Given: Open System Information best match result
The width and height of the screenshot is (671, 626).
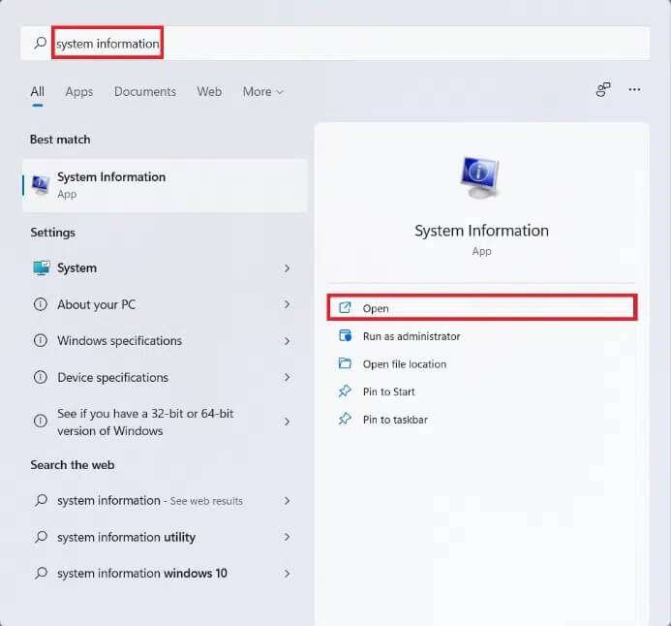Looking at the screenshot, I should pyautogui.click(x=165, y=185).
